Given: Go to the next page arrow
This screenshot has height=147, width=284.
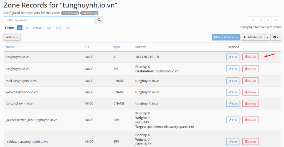Looking at the screenshot, I should 268,20.
